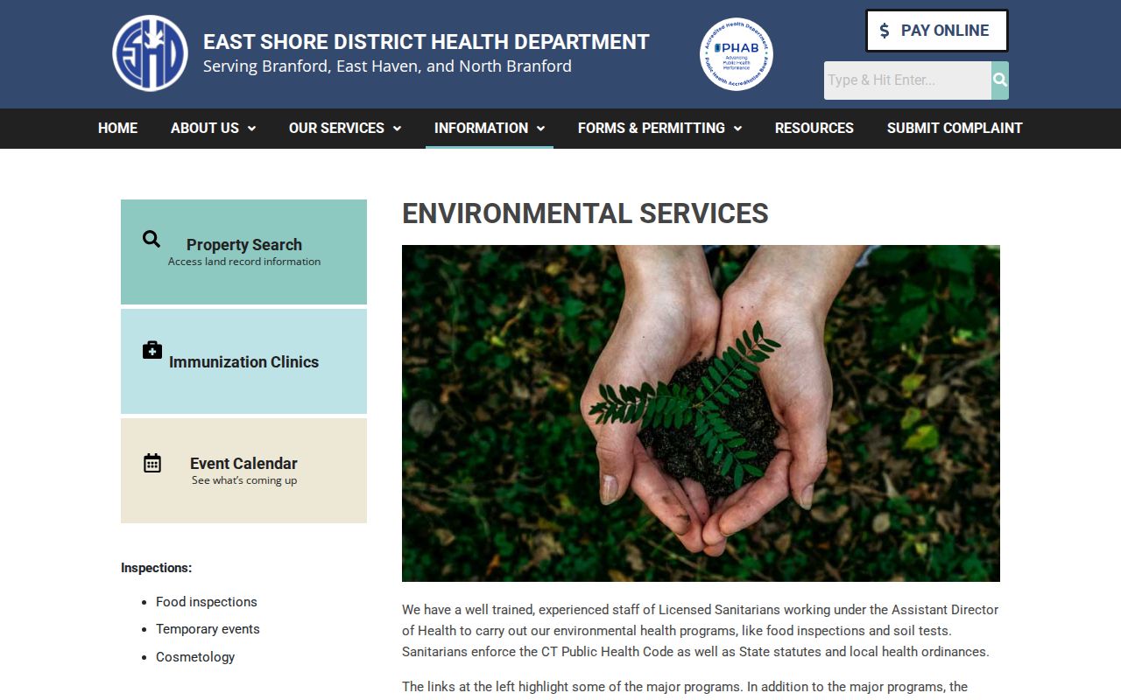Click the 'See what's coming up' subtitle
Image resolution: width=1121 pixels, height=700 pixels.
(244, 480)
